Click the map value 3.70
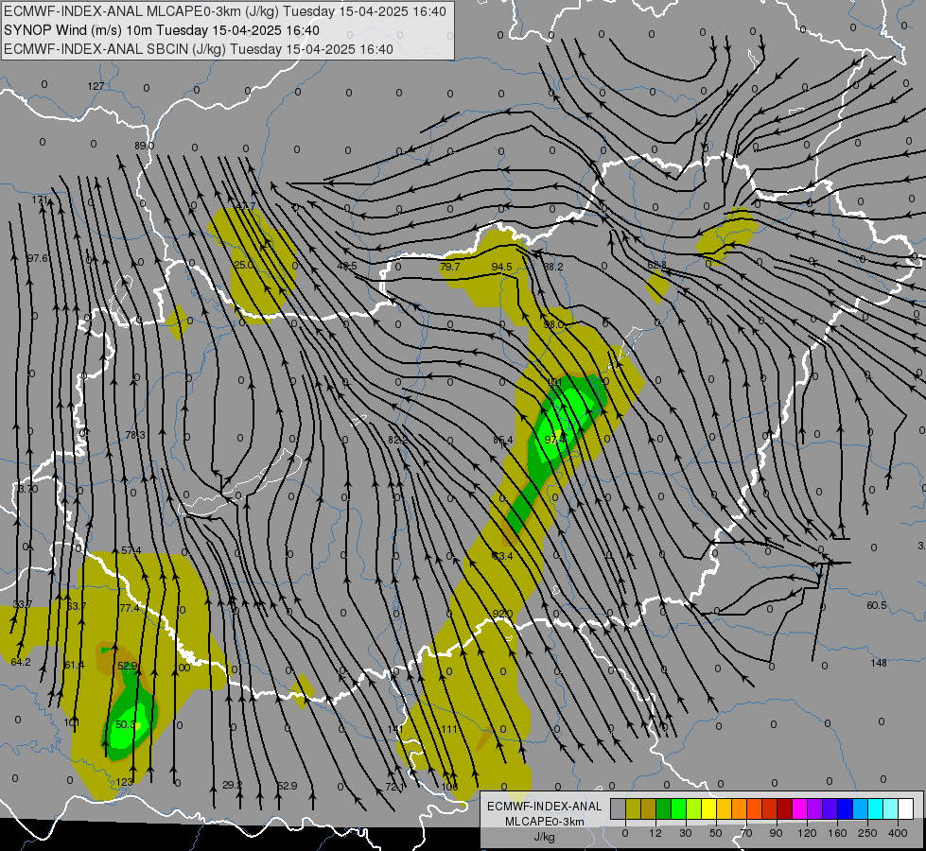The width and height of the screenshot is (926, 851). (x=27, y=489)
